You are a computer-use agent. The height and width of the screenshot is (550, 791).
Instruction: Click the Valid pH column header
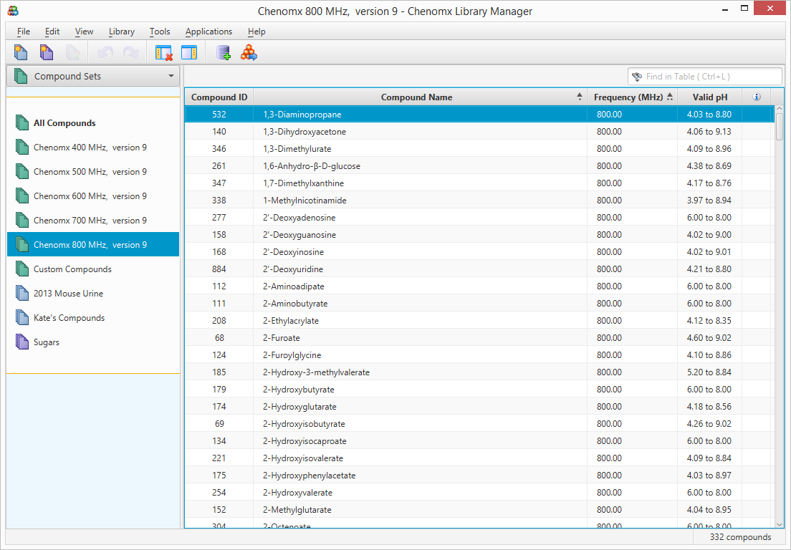710,97
